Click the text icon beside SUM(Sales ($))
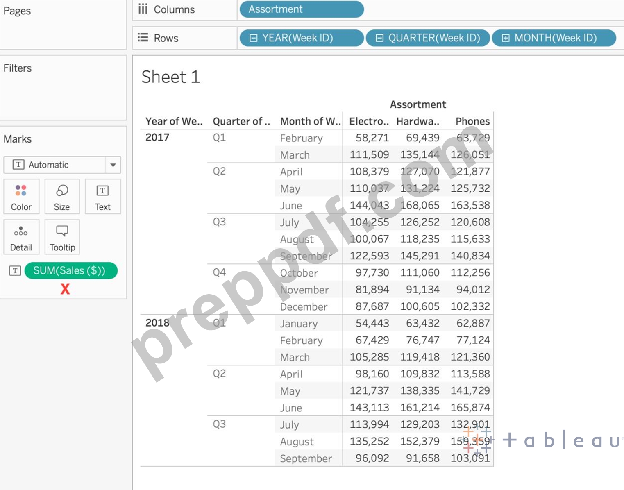624x490 pixels. point(15,270)
